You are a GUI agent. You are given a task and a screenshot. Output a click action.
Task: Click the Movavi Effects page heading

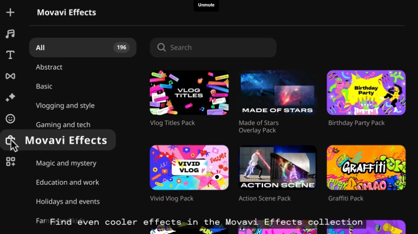pos(67,12)
